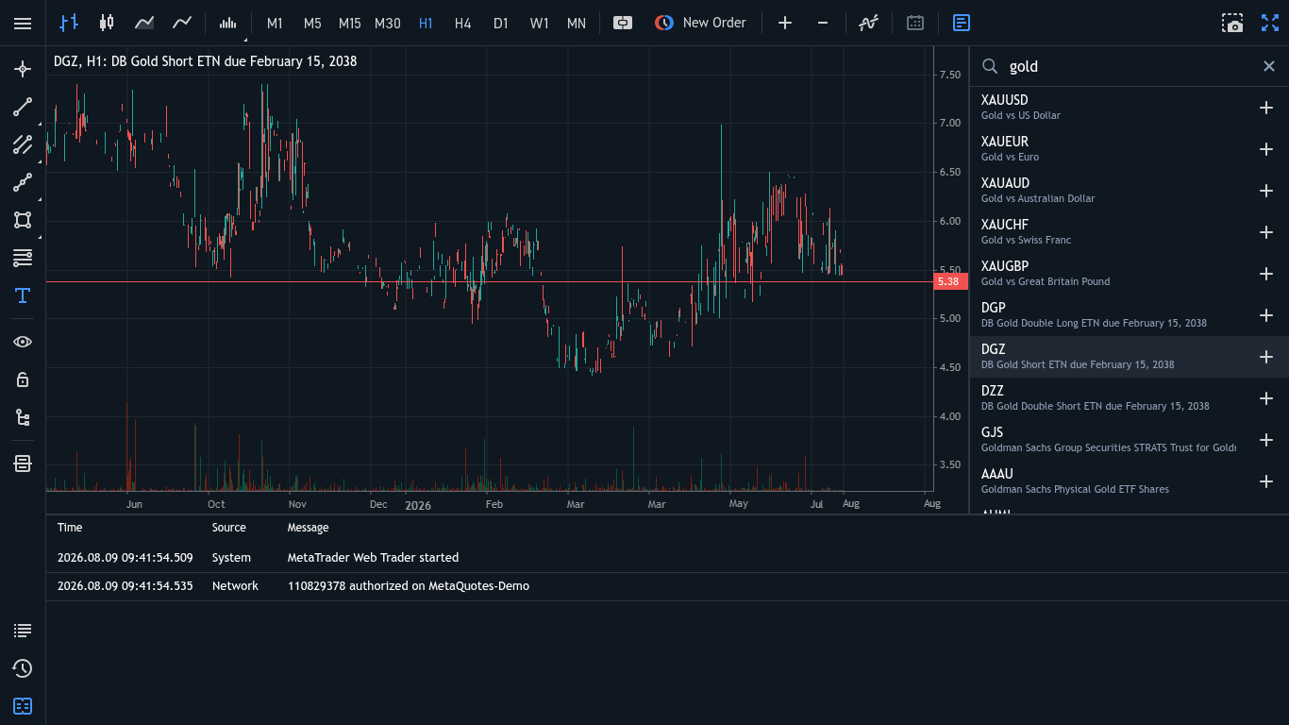
Task: Select the trend line drawing tool
Action: coord(23,107)
